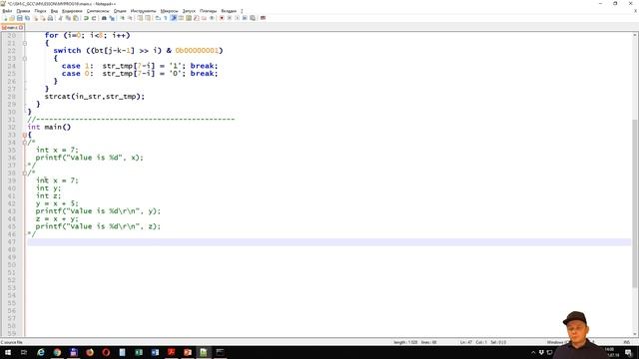Click the Close All toolbar icon
Viewport: 639px width, 359px height.
point(43,18)
